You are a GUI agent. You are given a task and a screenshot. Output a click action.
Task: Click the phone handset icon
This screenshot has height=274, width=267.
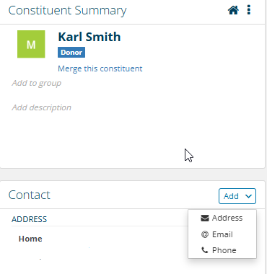[x=205, y=250]
